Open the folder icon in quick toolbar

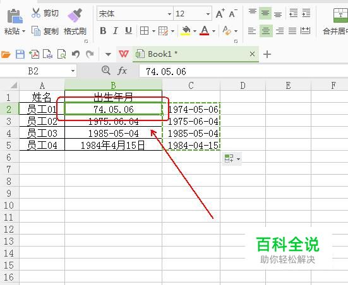tap(6, 54)
